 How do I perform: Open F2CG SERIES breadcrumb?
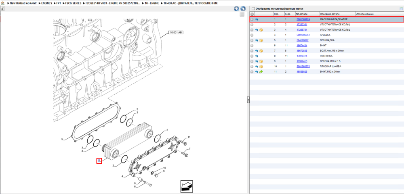tap(73, 3)
